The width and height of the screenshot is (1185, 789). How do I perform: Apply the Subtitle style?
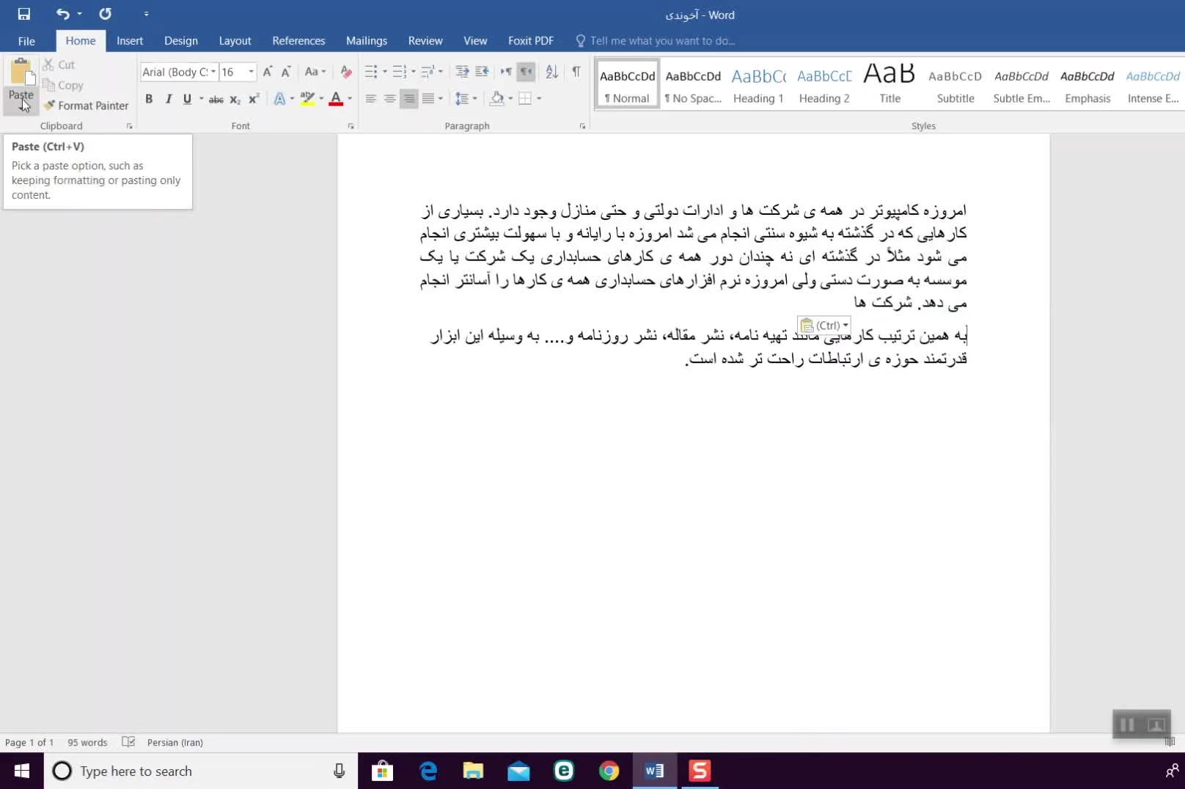point(955,85)
